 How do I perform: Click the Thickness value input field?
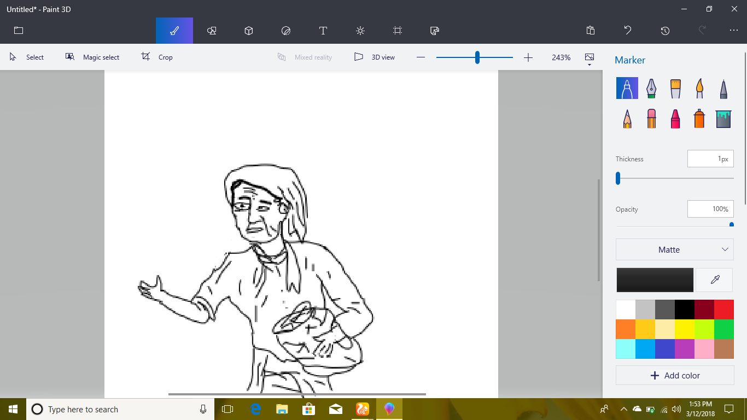coord(710,159)
